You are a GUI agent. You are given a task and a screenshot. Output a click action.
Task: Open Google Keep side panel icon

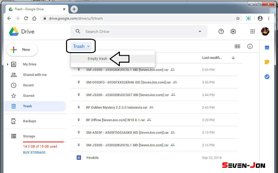267,62
